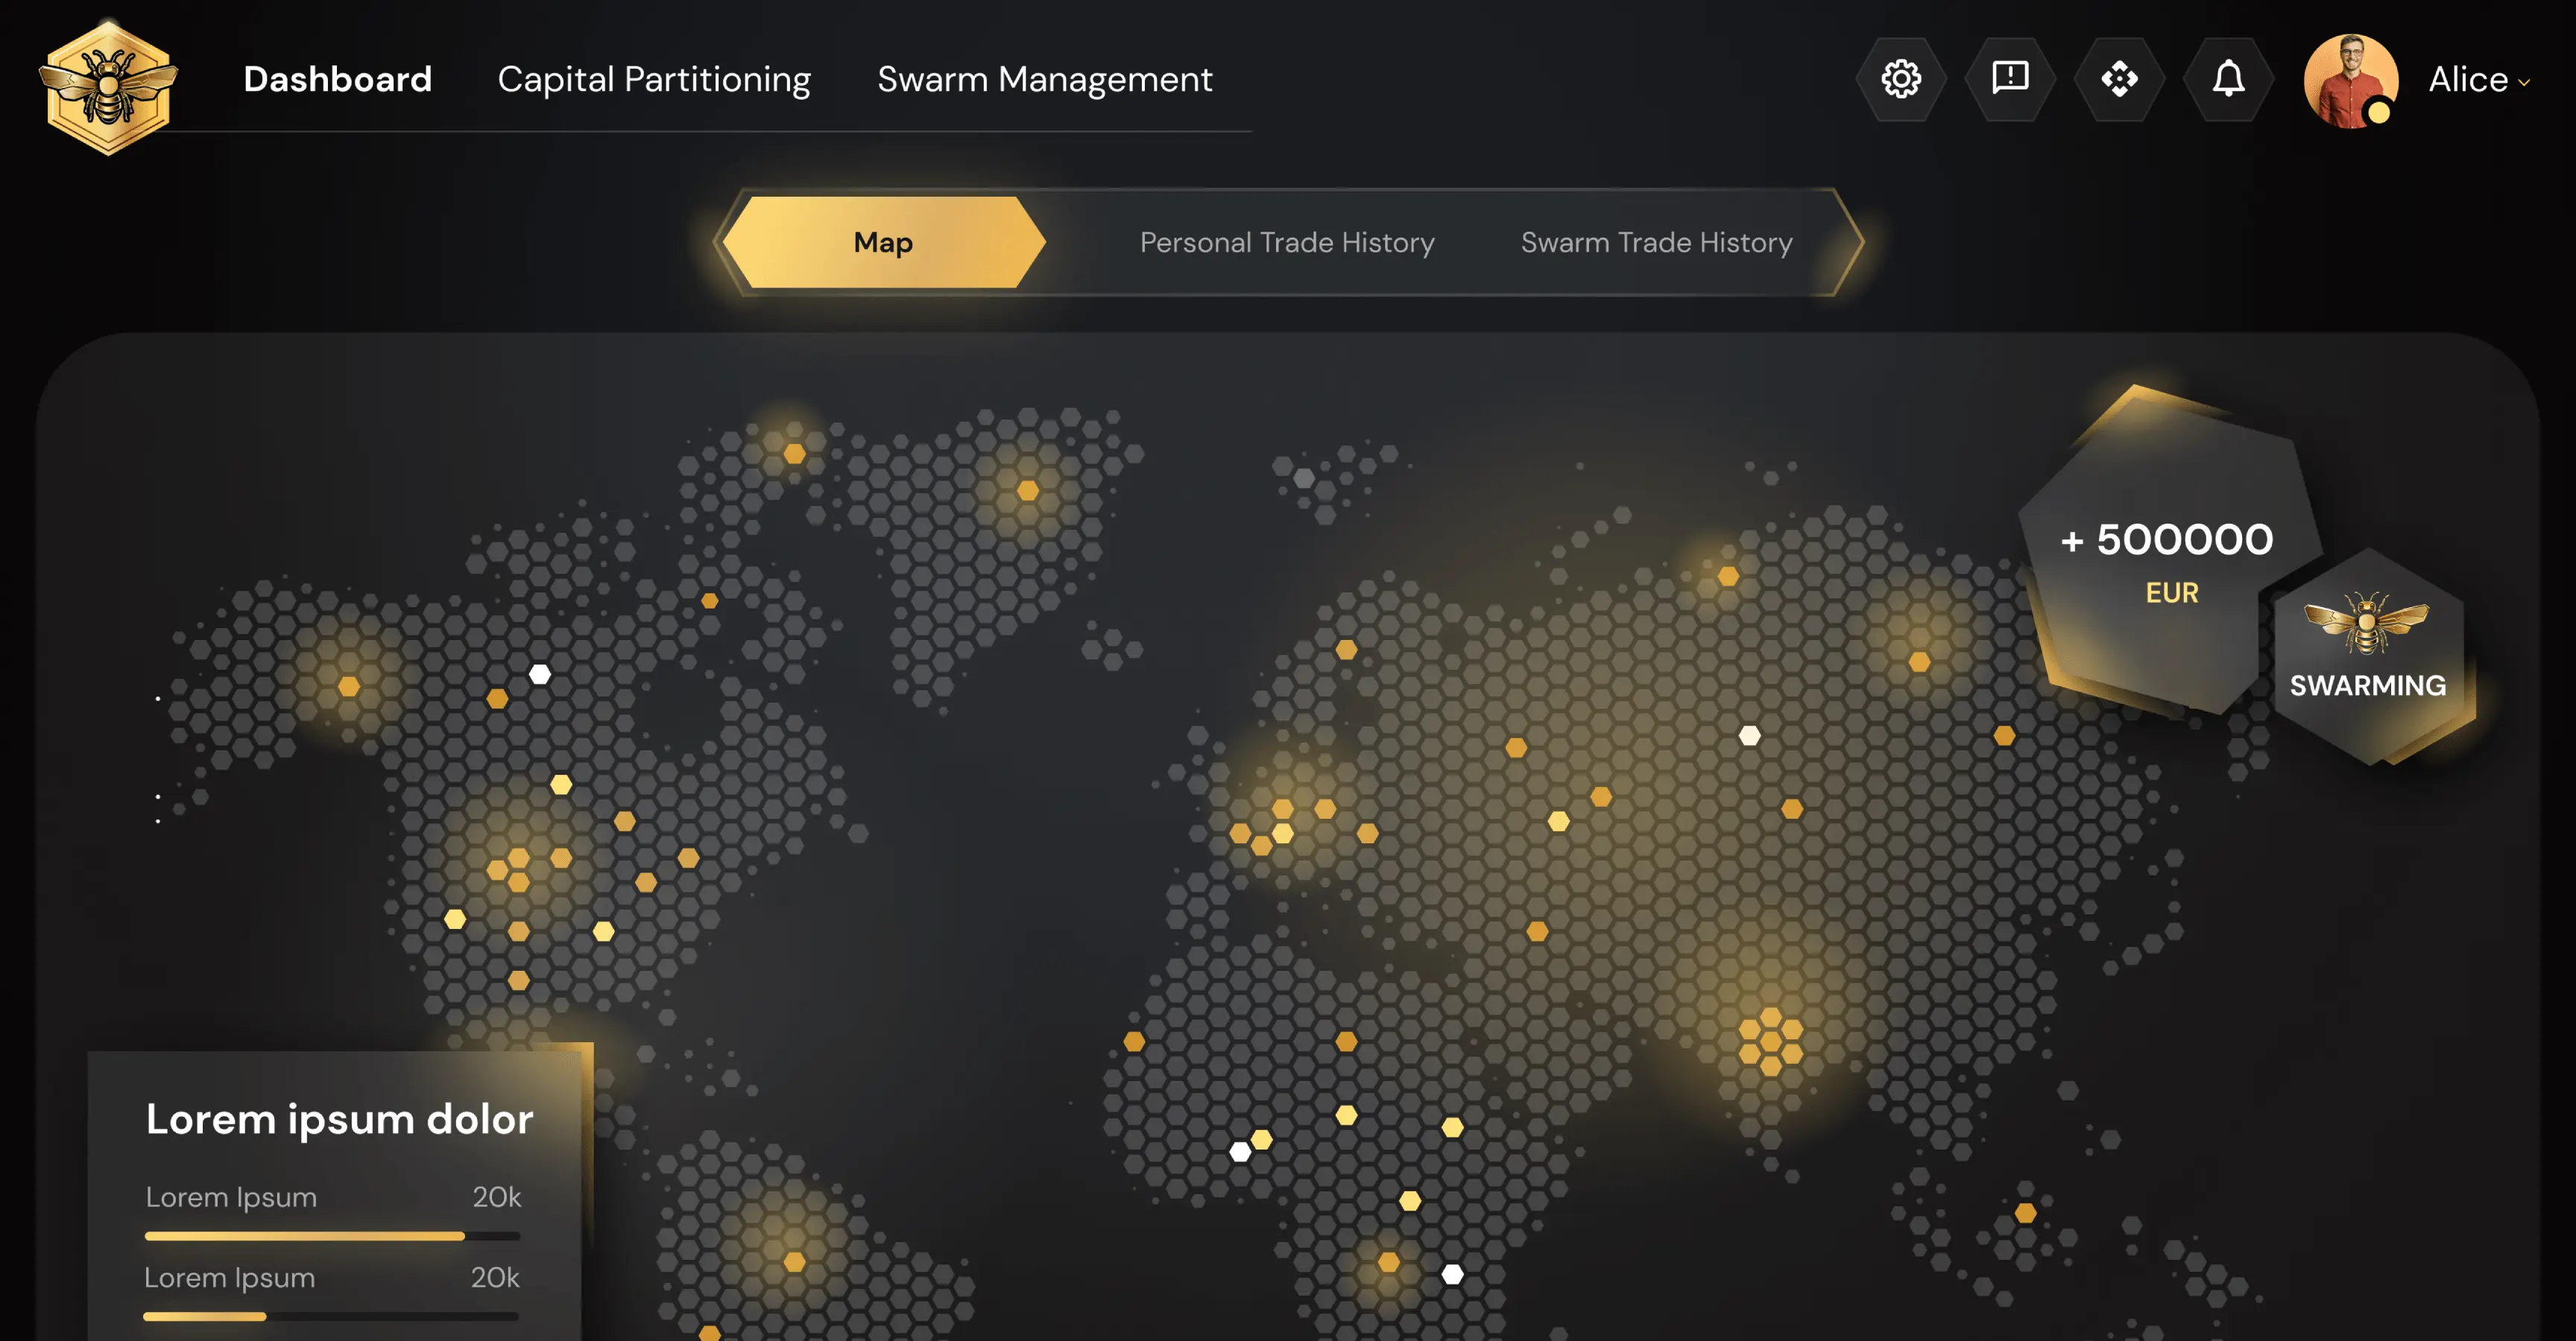
Task: Click the golden bee logo
Action: coord(108,87)
